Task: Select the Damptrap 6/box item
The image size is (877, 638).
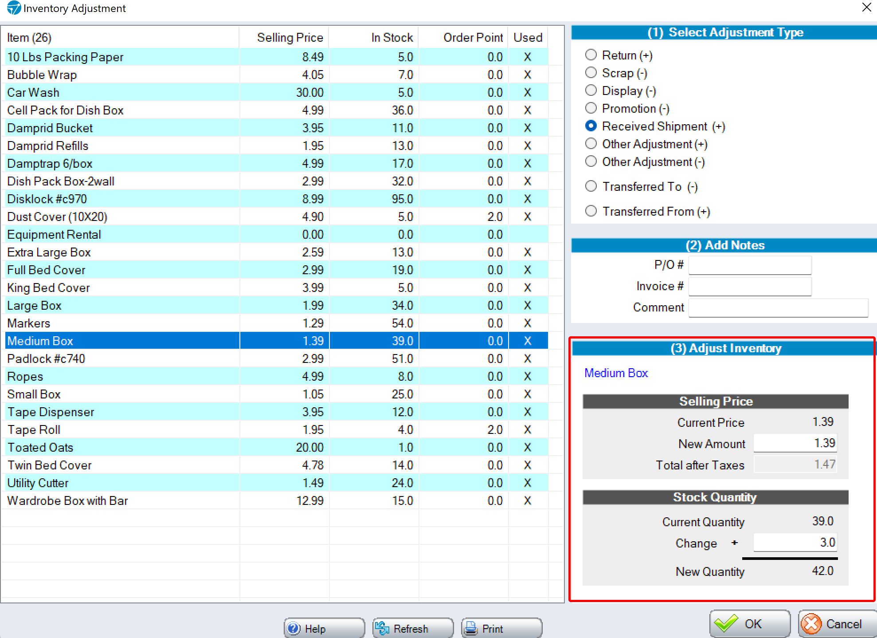Action: (277, 163)
